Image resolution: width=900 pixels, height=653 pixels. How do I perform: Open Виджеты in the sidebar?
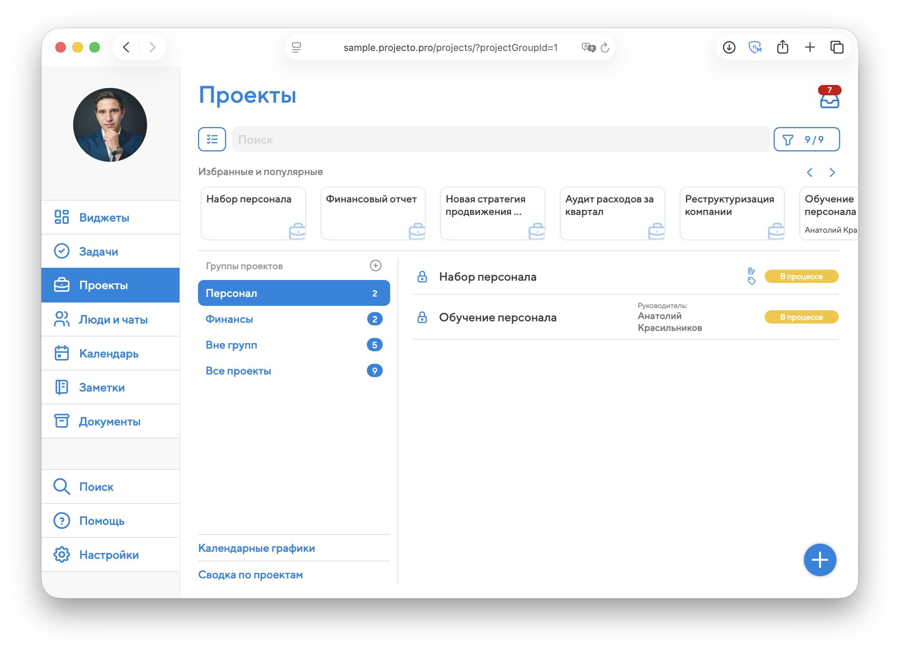[x=104, y=218]
